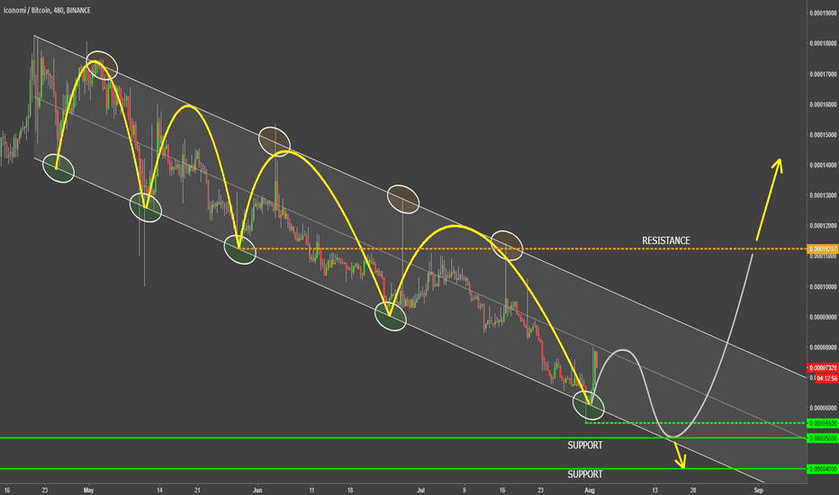Click the green 0.00004000 price tag
This screenshot has height=495, width=839.
(x=823, y=469)
